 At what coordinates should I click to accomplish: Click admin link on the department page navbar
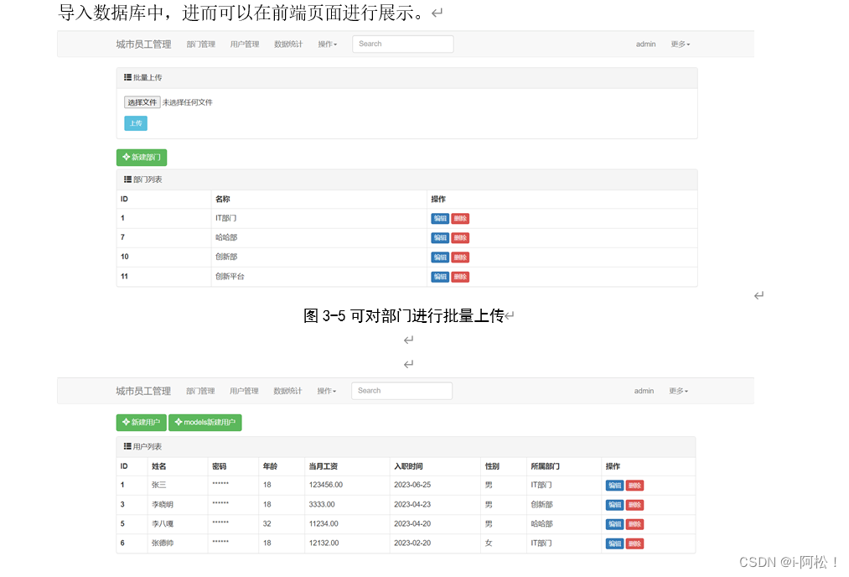(x=646, y=44)
